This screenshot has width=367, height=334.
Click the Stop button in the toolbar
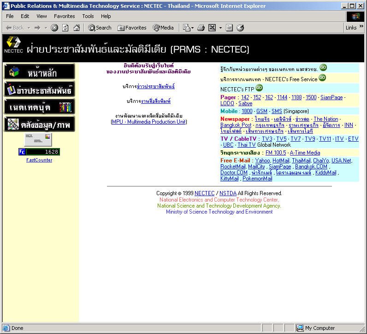click(x=54, y=28)
